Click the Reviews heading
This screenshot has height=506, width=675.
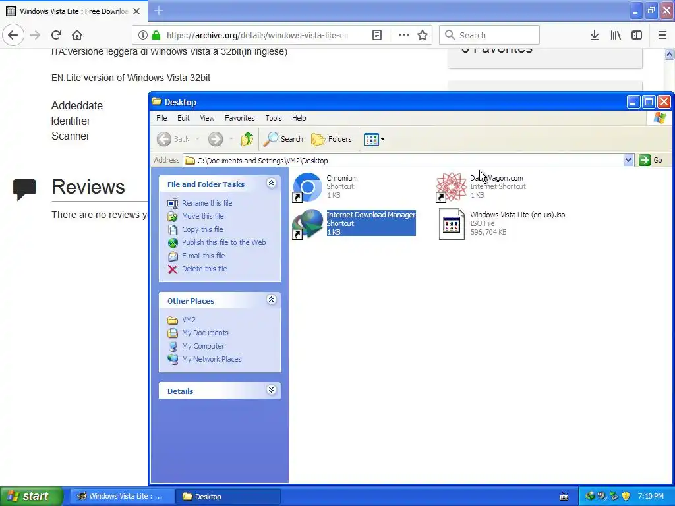(x=88, y=186)
